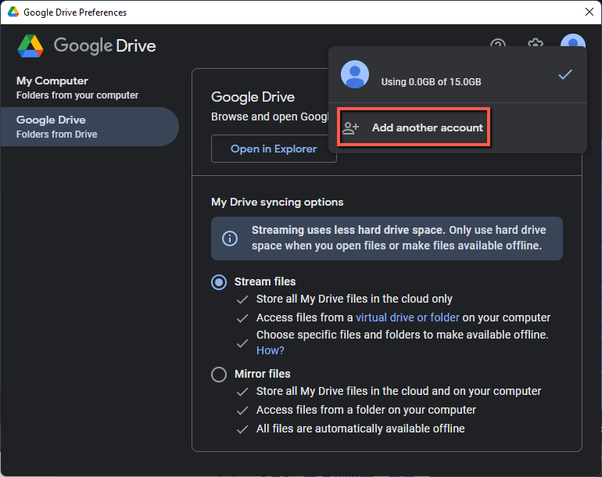Click the Google Drive panel heading
602x477 pixels.
[x=253, y=97]
